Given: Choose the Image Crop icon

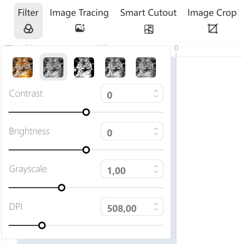Looking at the screenshot, I should [213, 29].
